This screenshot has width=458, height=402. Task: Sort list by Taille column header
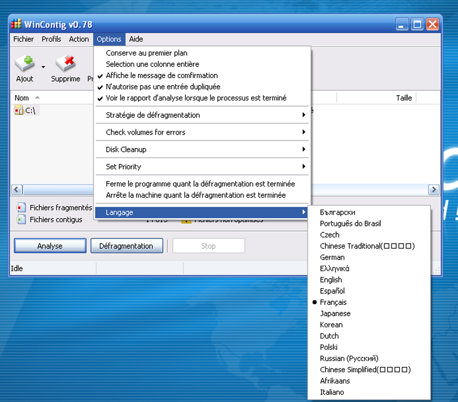[376, 97]
